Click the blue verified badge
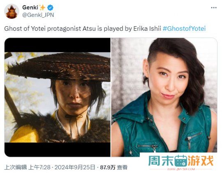Screen dimensions: 222x173 point(50,7)
